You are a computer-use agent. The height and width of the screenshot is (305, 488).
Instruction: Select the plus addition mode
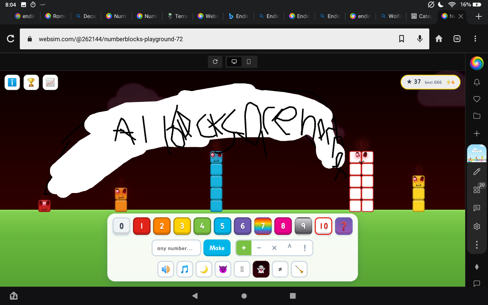(x=244, y=248)
